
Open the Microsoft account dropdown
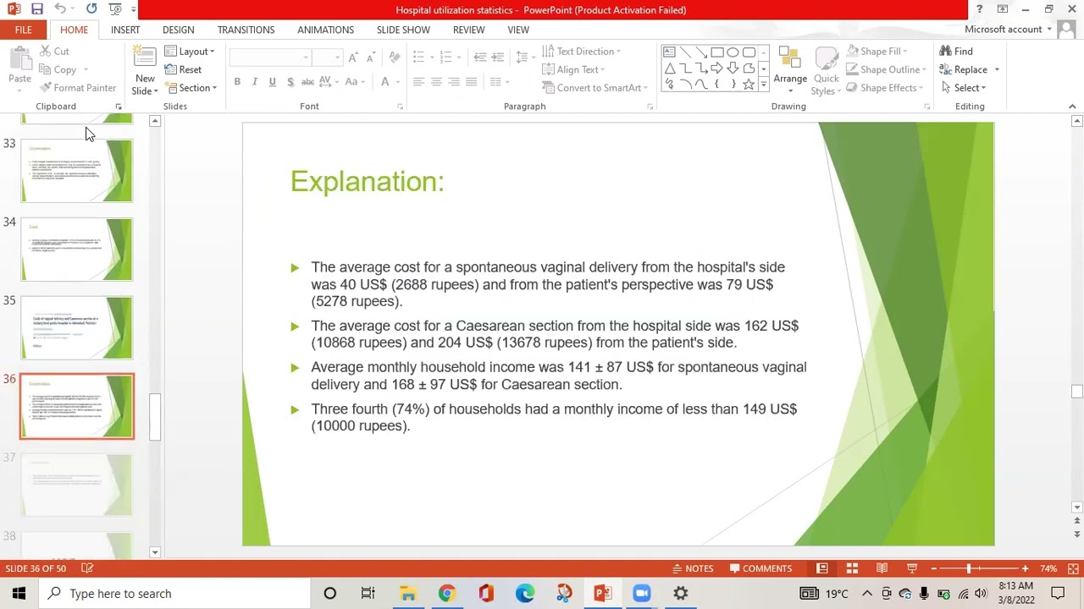pyautogui.click(x=1008, y=30)
